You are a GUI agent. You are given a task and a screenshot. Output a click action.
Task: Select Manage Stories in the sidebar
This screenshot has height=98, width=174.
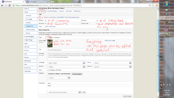31,26
